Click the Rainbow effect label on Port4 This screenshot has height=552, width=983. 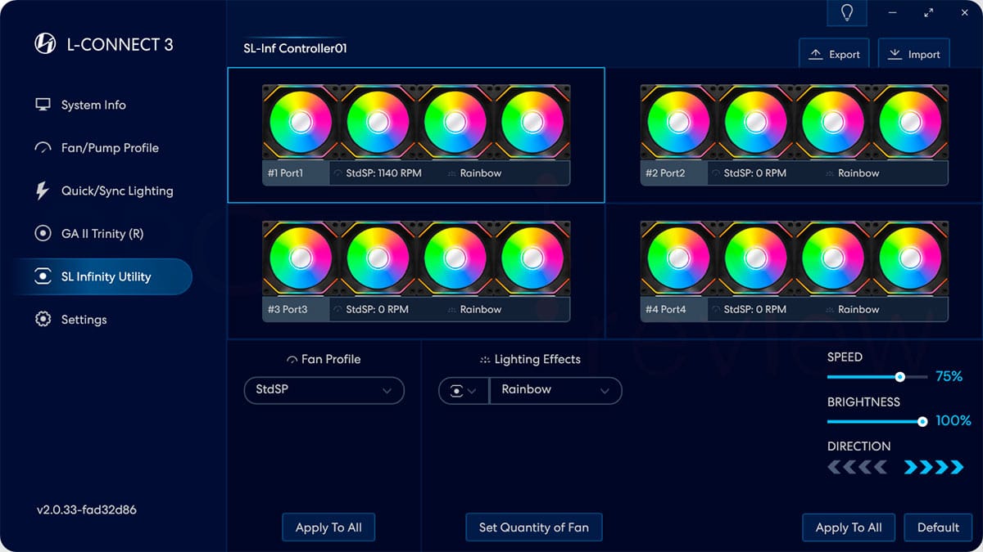click(x=858, y=310)
